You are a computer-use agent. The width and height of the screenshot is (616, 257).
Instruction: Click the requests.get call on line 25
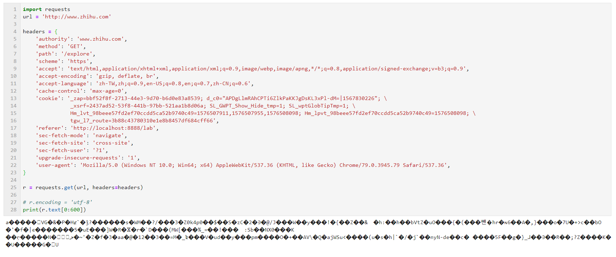(x=89, y=187)
